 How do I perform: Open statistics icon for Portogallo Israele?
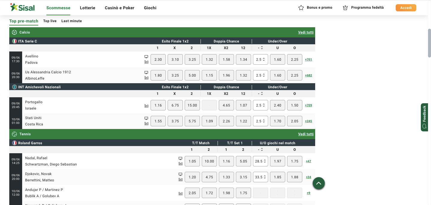(146, 106)
